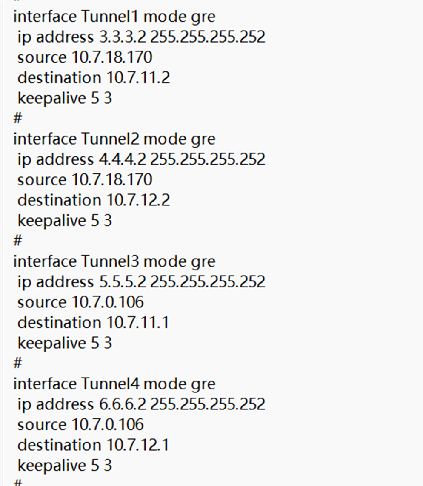Place cursor on IP address 5.5.5.2

[123, 281]
